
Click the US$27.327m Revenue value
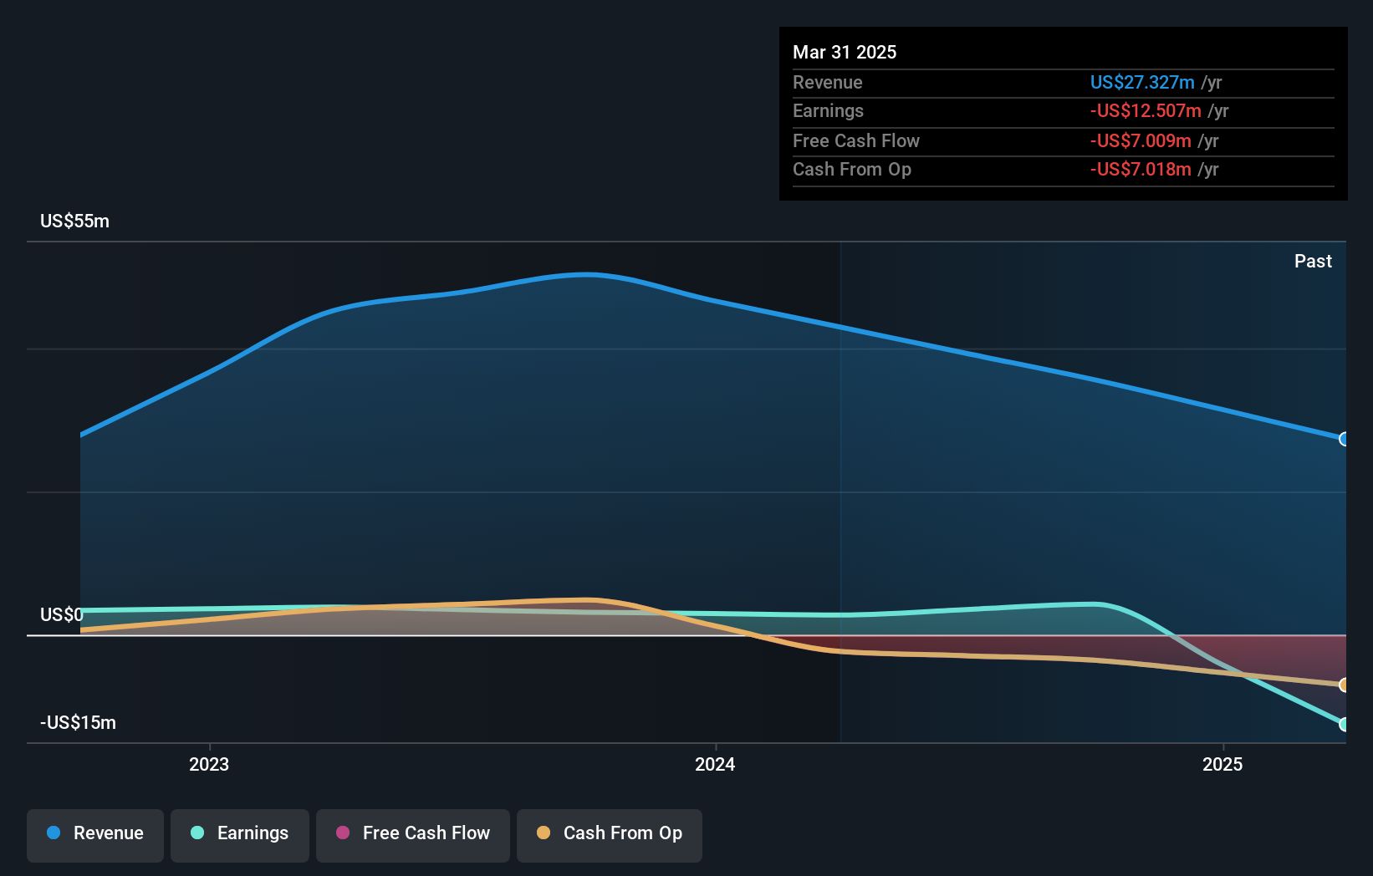[1141, 82]
